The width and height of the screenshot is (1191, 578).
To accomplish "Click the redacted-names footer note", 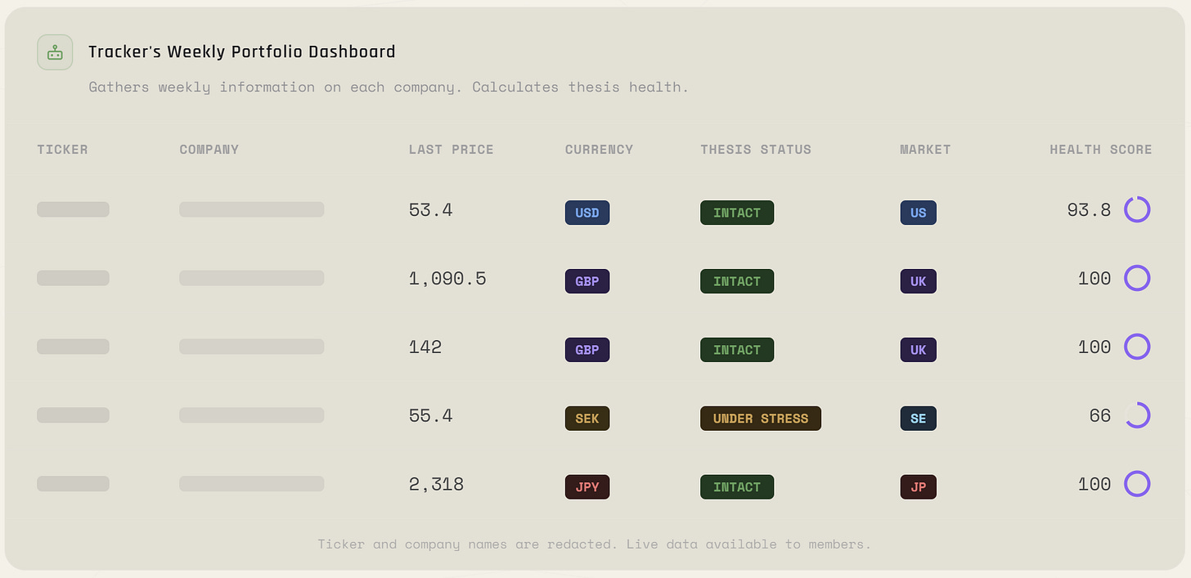I will tap(595, 544).
